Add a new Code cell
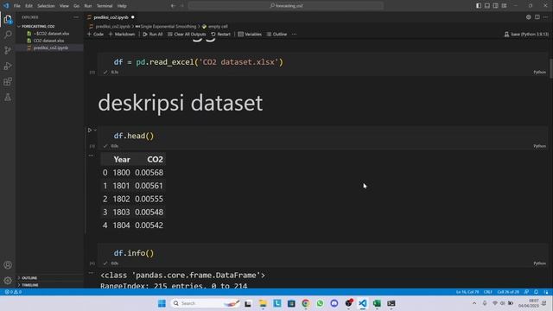 [x=95, y=35]
